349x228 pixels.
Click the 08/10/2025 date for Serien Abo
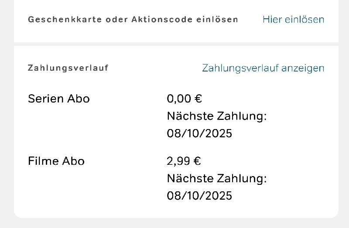pyautogui.click(x=199, y=133)
